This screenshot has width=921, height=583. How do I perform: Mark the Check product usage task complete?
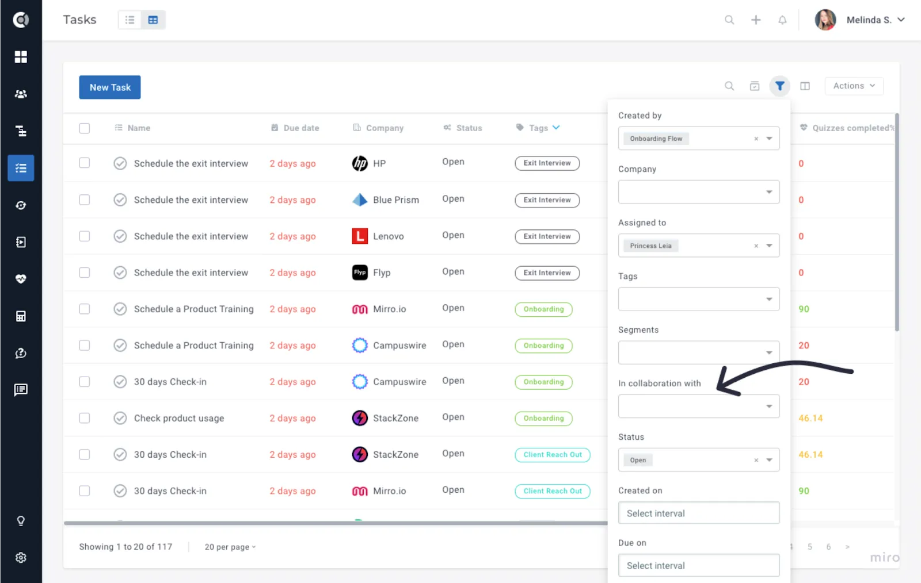pyautogui.click(x=120, y=418)
